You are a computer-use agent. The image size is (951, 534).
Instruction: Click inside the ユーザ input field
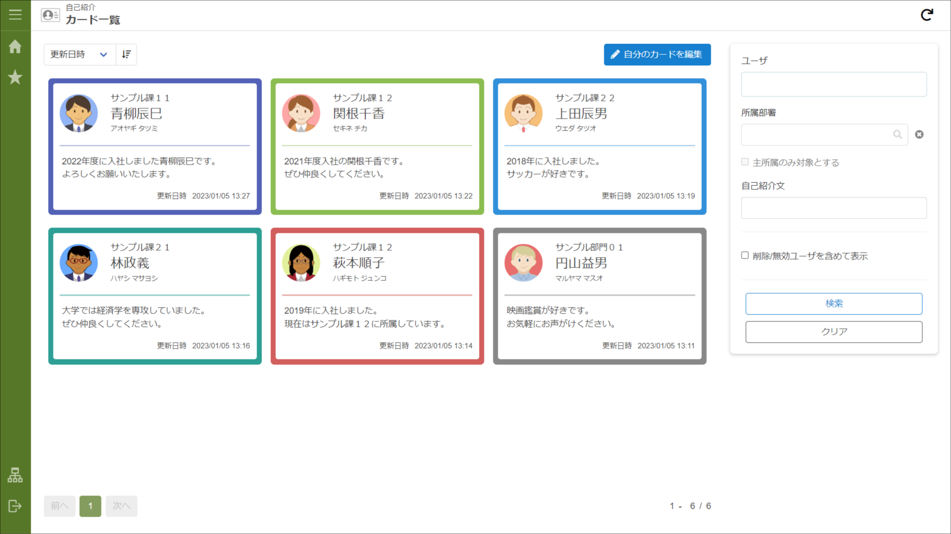[834, 84]
